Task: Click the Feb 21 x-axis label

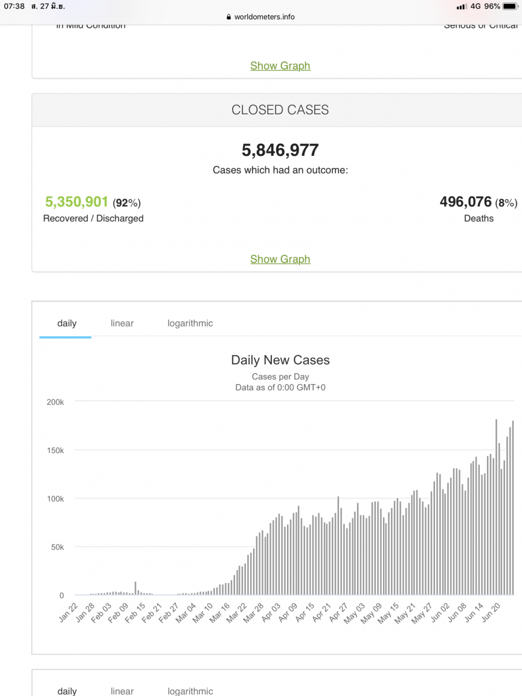Action: point(152,613)
